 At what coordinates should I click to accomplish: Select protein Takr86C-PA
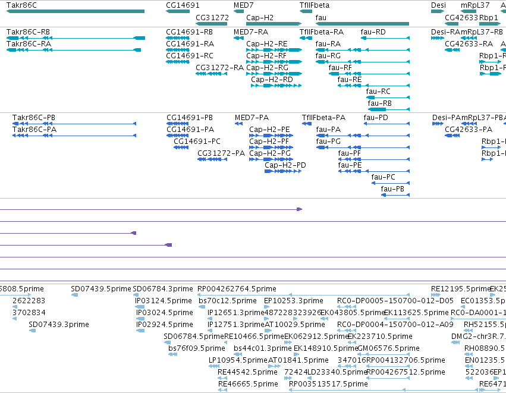click(x=34, y=130)
